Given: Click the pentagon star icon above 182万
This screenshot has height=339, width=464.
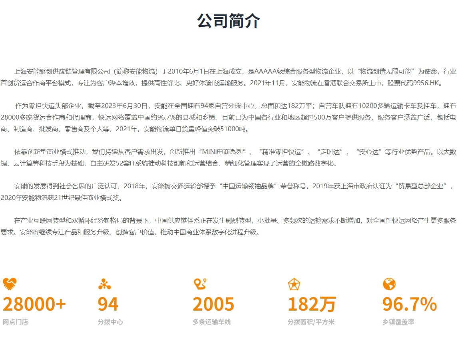Looking at the screenshot, I should coord(294,284).
